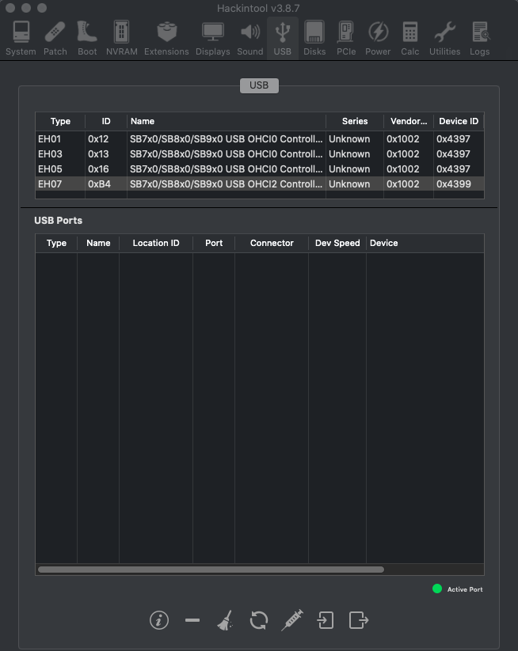Click the inject syringe icon

[291, 620]
